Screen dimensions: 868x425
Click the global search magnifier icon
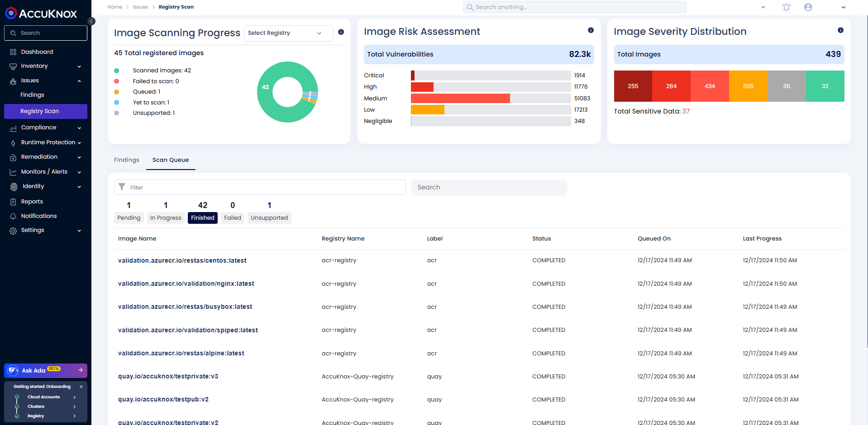point(470,7)
